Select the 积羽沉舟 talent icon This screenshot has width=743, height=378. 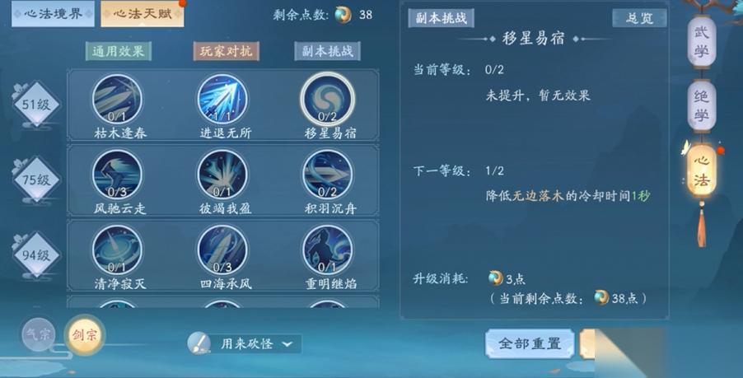pos(328,175)
